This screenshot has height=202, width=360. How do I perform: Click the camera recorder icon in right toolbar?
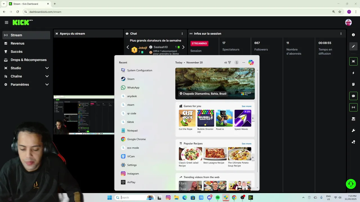tap(353, 119)
